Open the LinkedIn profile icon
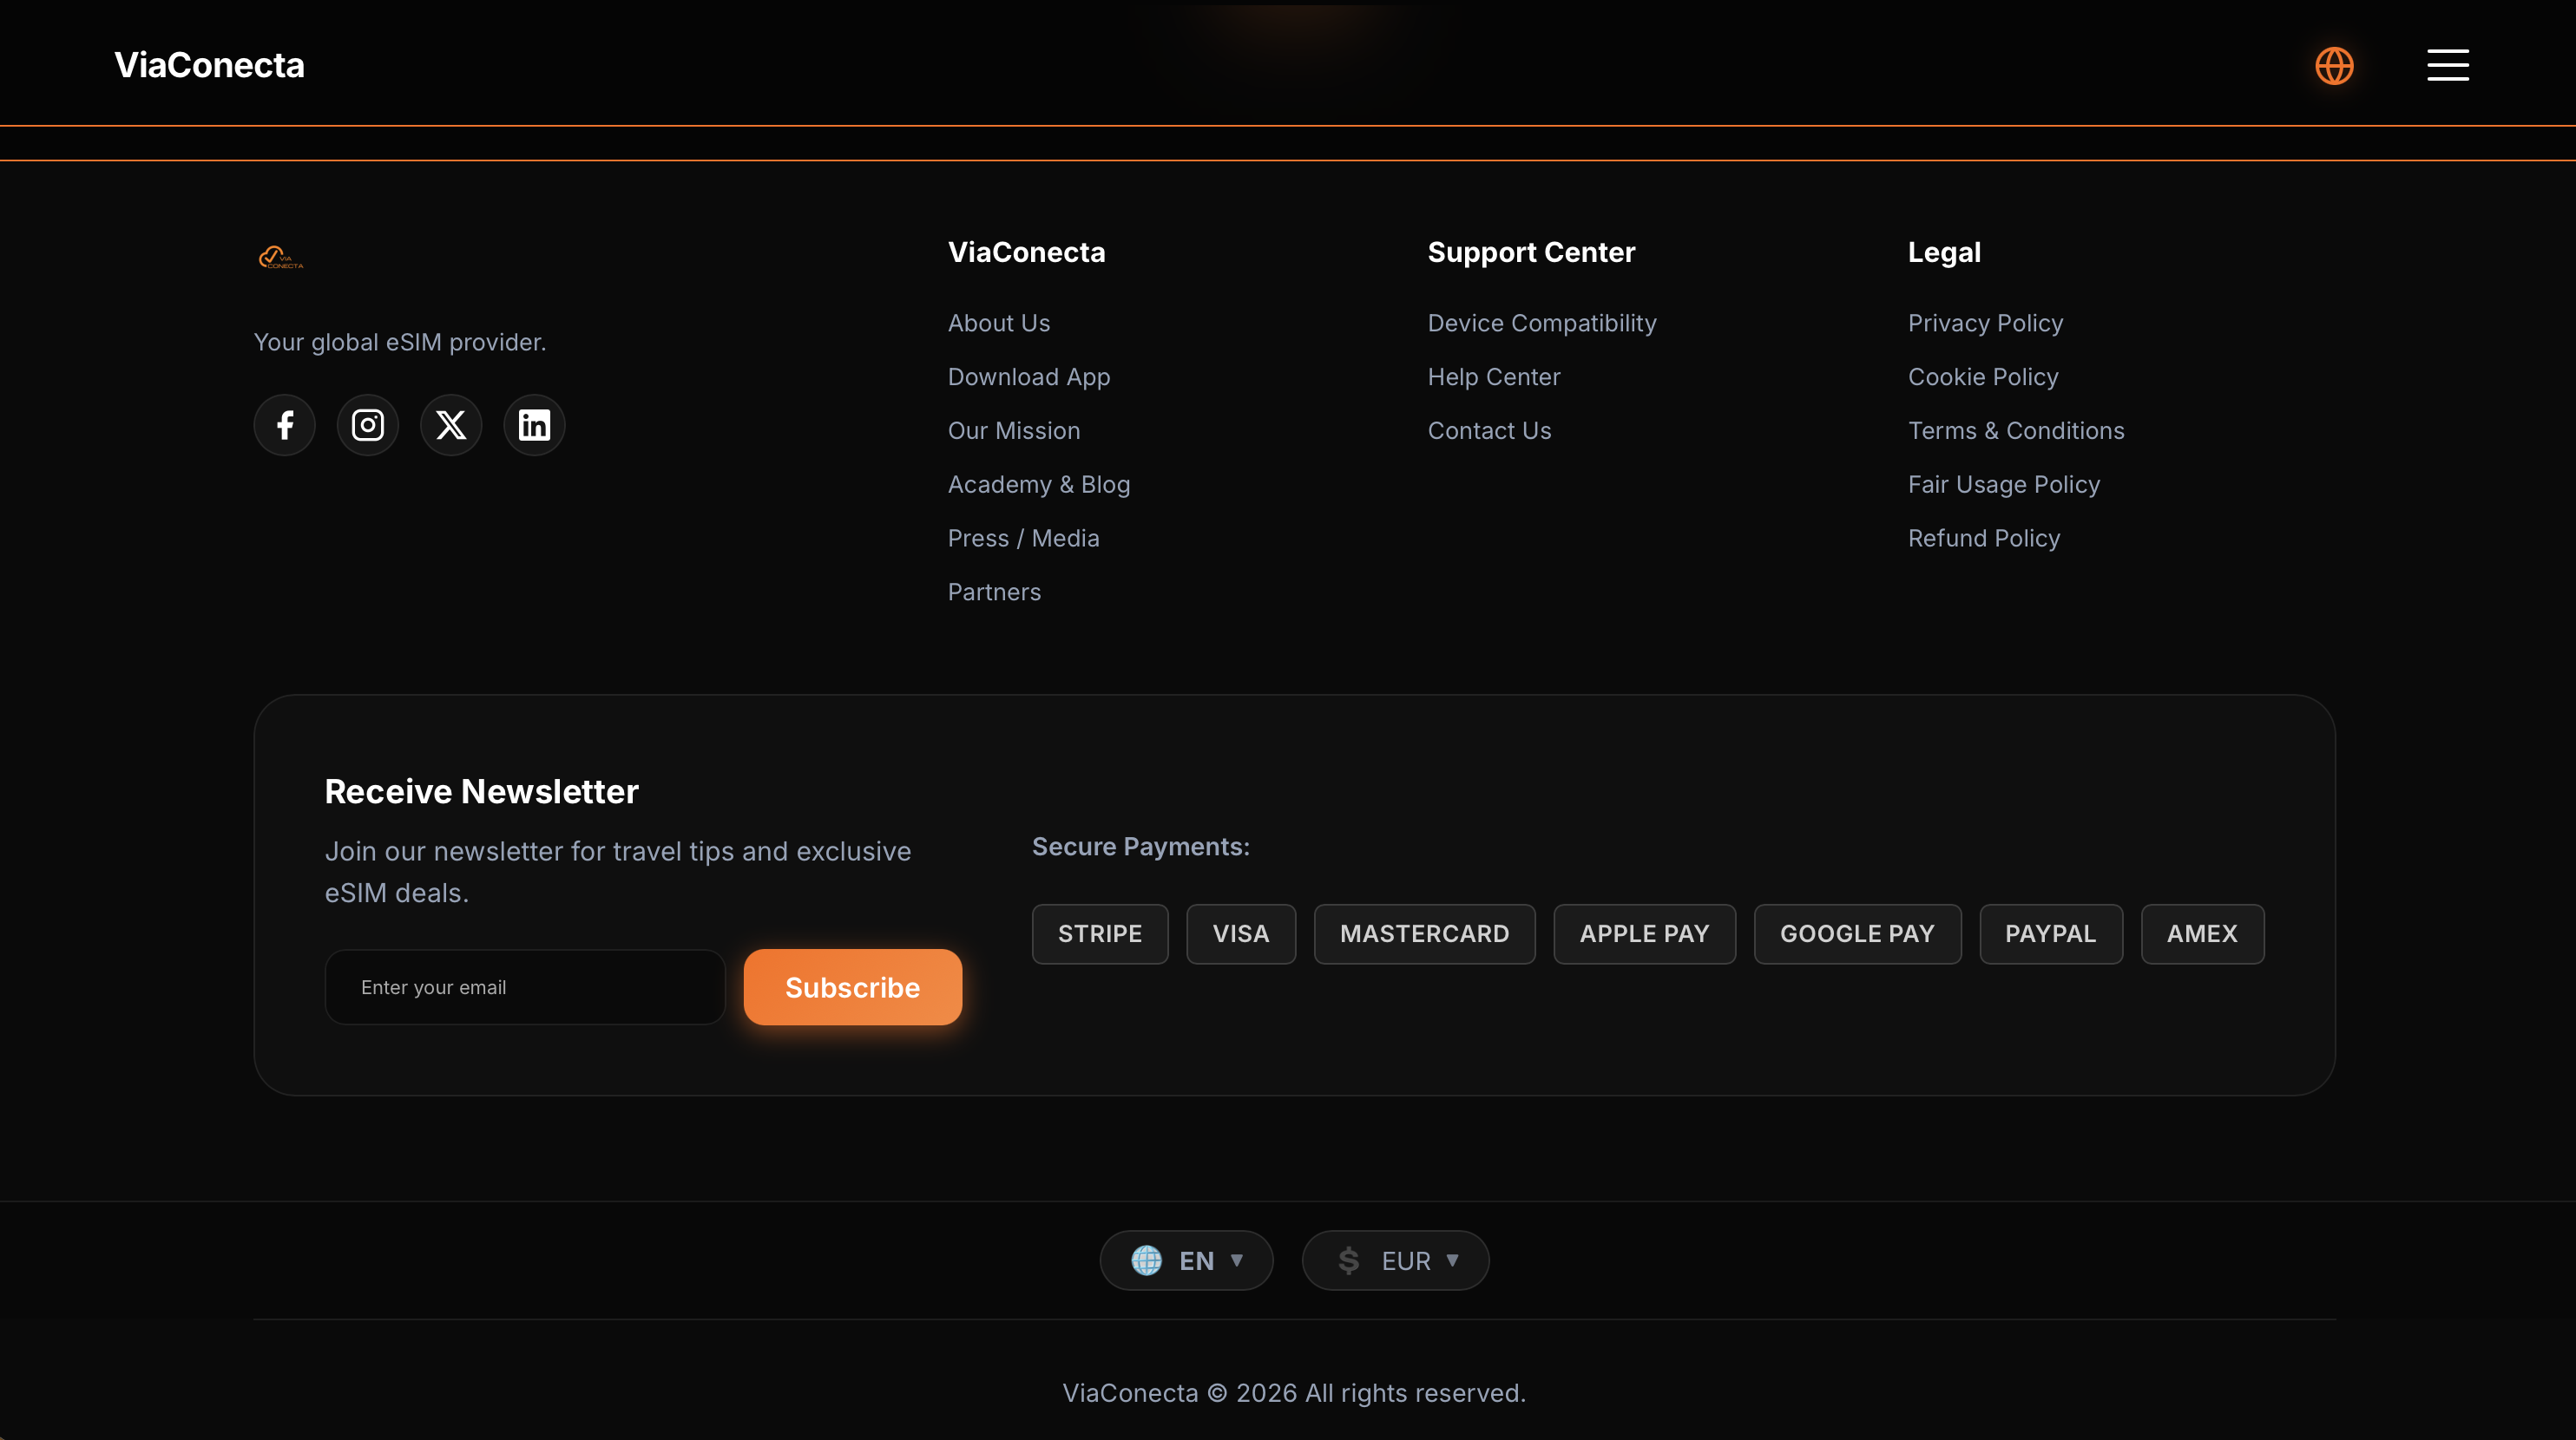The width and height of the screenshot is (2576, 1440). (533, 423)
